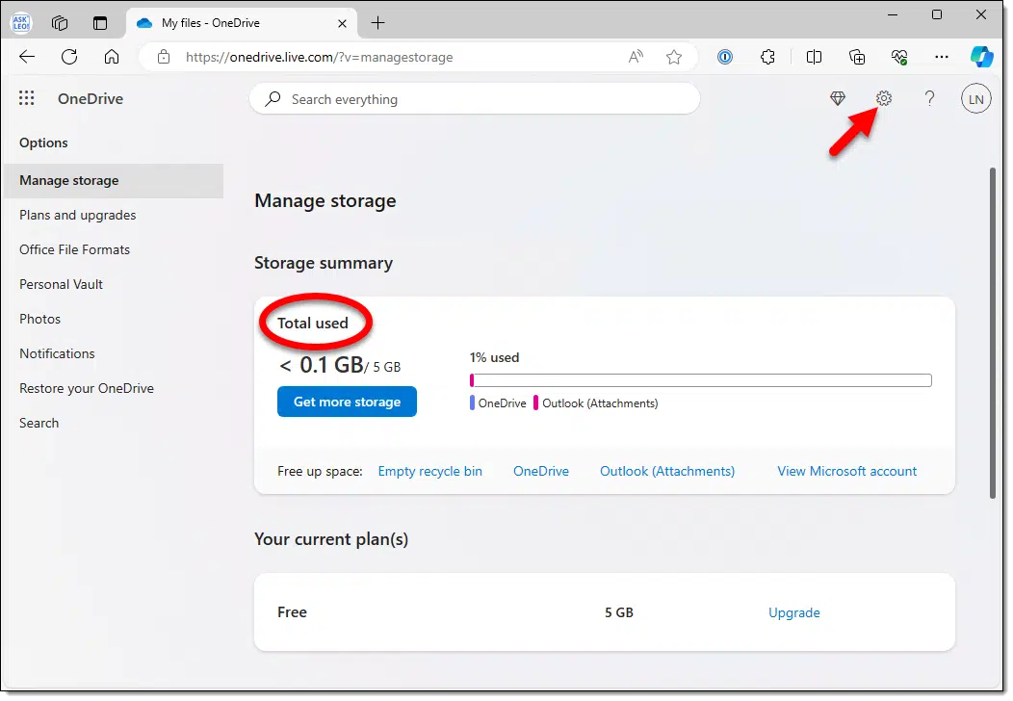The image size is (1013, 701).
Task: Click the search magnifier icon
Action: pos(273,99)
